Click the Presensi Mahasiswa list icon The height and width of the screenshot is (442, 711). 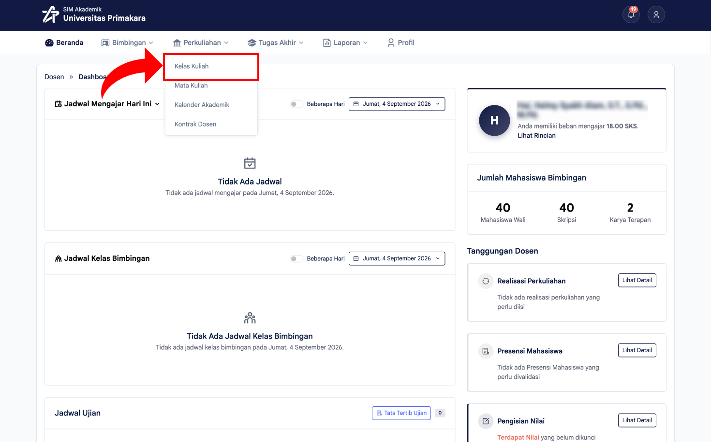click(486, 351)
